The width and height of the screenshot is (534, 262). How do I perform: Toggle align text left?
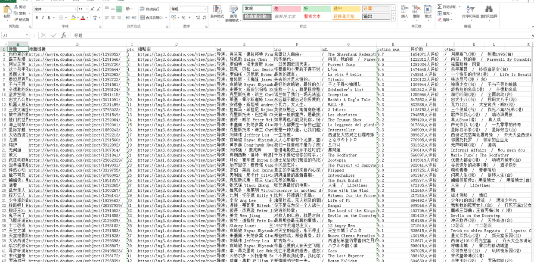[x=106, y=18]
